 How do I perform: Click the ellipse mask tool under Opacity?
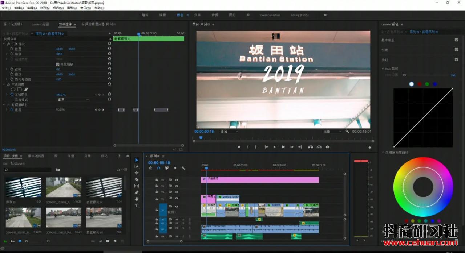tap(13, 89)
